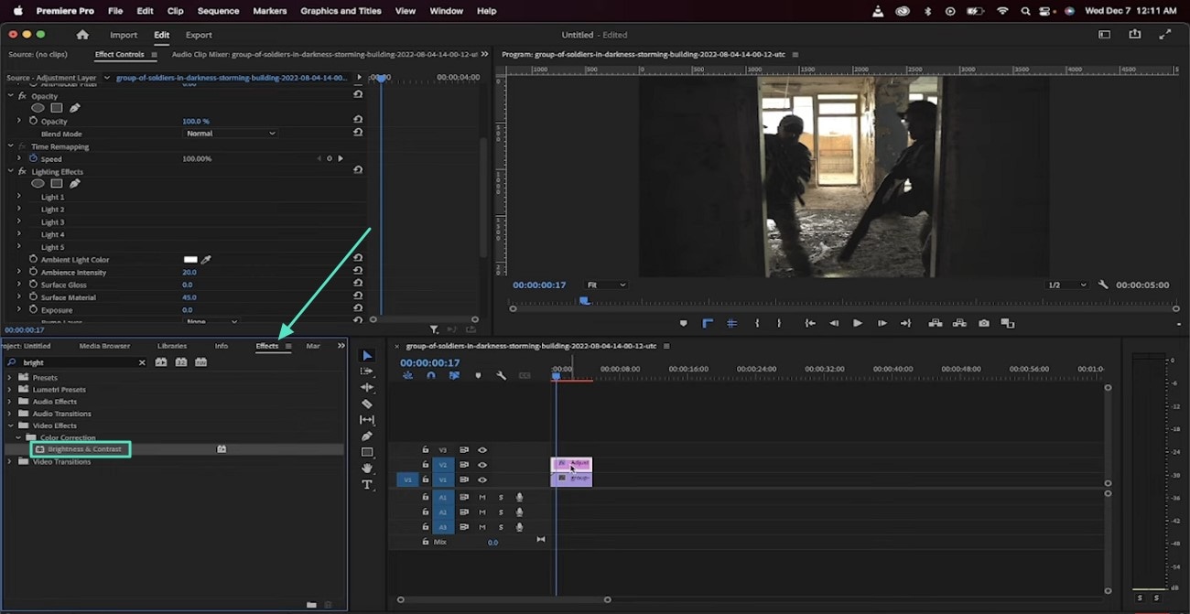Click Mark Out button in Program monitor
Image resolution: width=1190 pixels, height=614 pixels.
(x=779, y=323)
